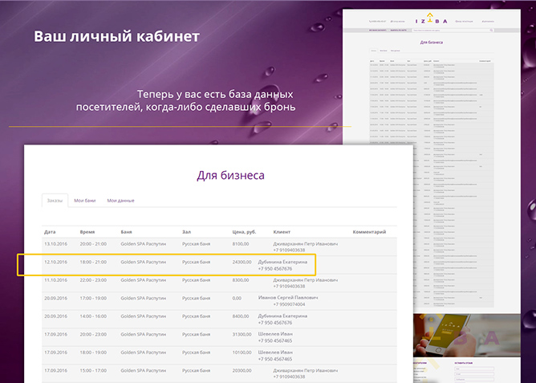
Task: Click Дживарханян Петр Иванович in the 8300,00 row
Action: (306, 279)
